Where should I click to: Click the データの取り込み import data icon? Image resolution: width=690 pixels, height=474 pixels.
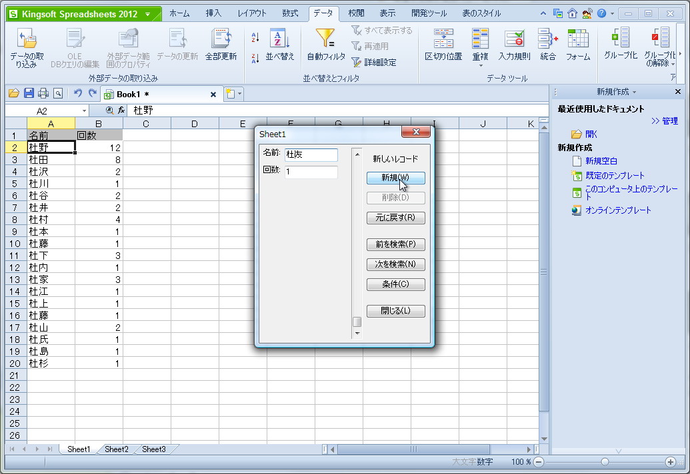27,47
